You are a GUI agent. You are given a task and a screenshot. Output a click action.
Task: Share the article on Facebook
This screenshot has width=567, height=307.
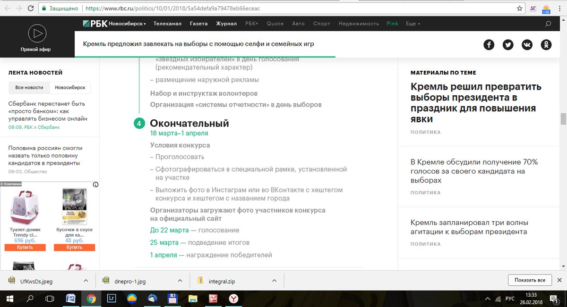[489, 44]
